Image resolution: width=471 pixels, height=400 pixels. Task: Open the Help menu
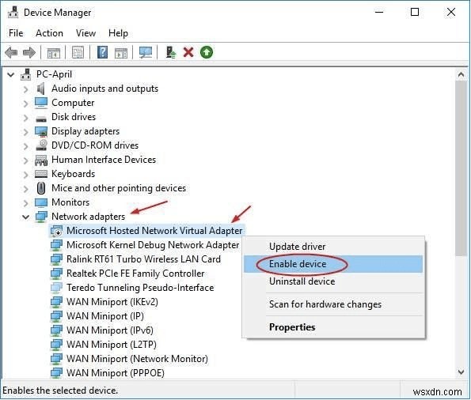[x=118, y=33]
